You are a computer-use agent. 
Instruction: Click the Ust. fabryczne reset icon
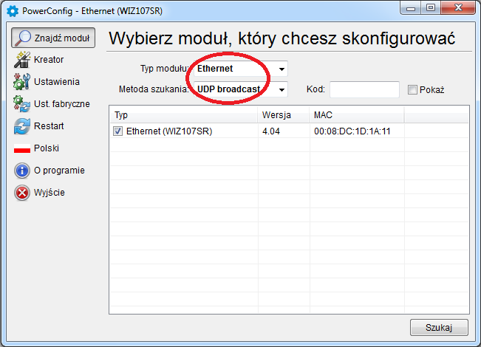(22, 104)
